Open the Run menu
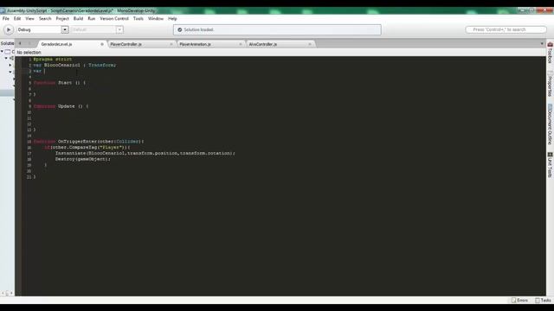Viewport: 554px width, 311px height. tap(92, 18)
